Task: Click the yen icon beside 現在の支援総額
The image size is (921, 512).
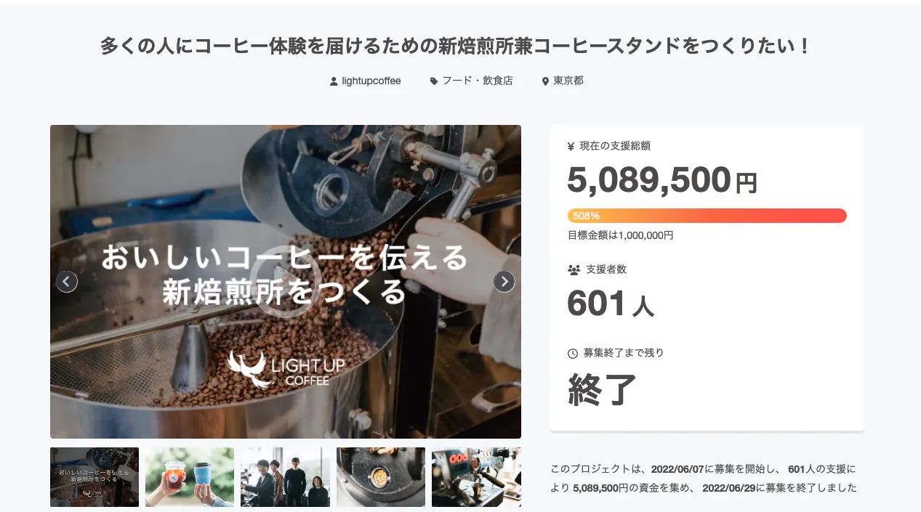Action: pyautogui.click(x=571, y=146)
